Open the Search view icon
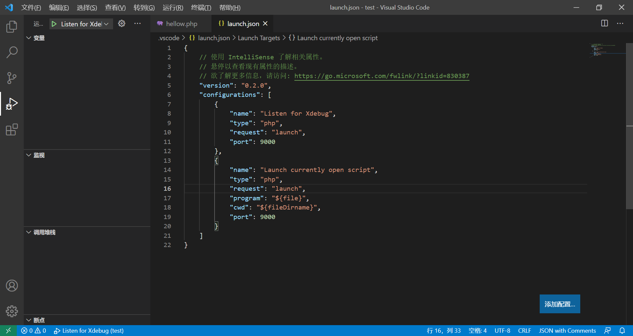 pyautogui.click(x=12, y=52)
